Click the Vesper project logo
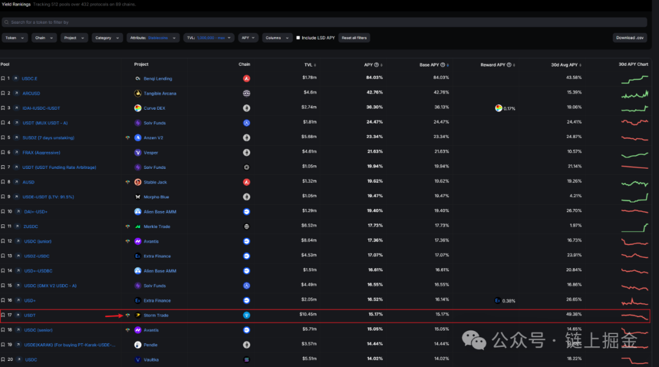 (x=137, y=152)
